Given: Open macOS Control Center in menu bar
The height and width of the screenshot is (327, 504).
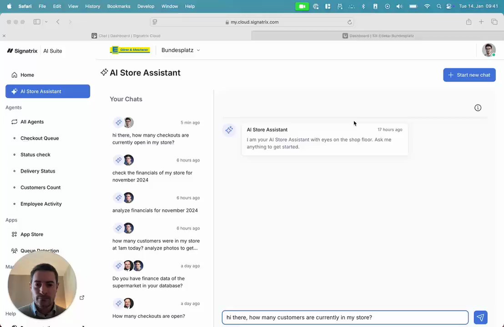Looking at the screenshot, I should coord(449,6).
